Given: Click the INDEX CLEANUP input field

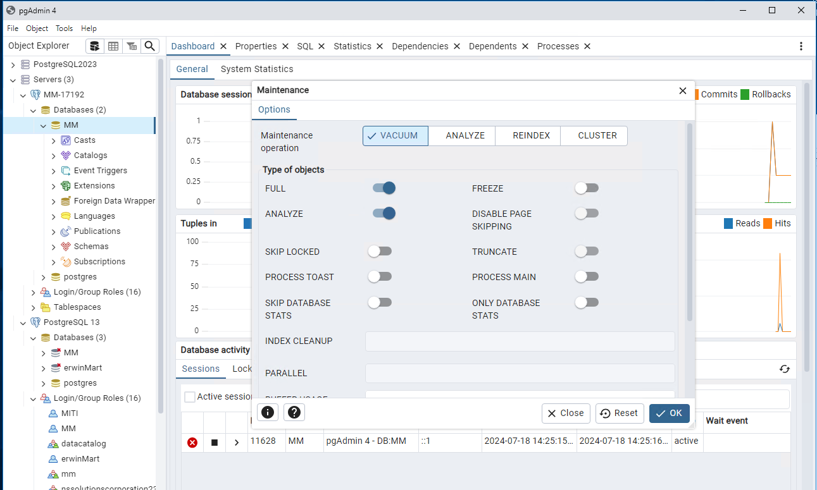Looking at the screenshot, I should [520, 341].
